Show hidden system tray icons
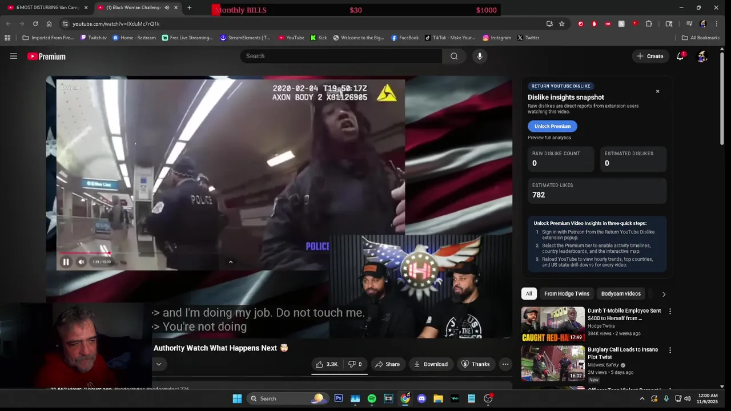Image resolution: width=731 pixels, height=411 pixels. (x=642, y=398)
